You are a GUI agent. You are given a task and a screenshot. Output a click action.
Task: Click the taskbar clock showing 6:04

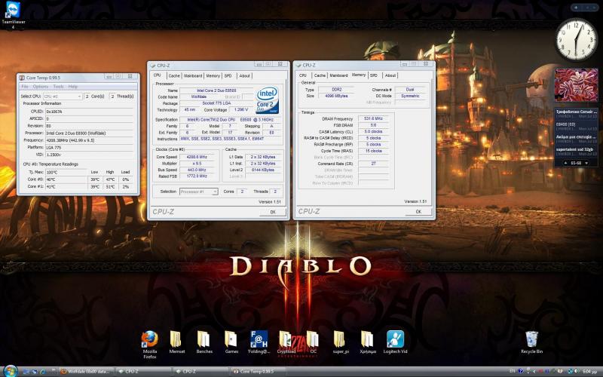589,372
